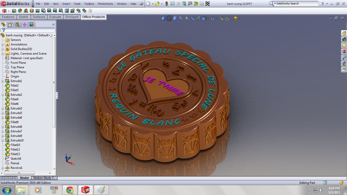The image size is (347, 195).
Task: Switch to the Motion Study 1 tab
Action: click(x=43, y=178)
